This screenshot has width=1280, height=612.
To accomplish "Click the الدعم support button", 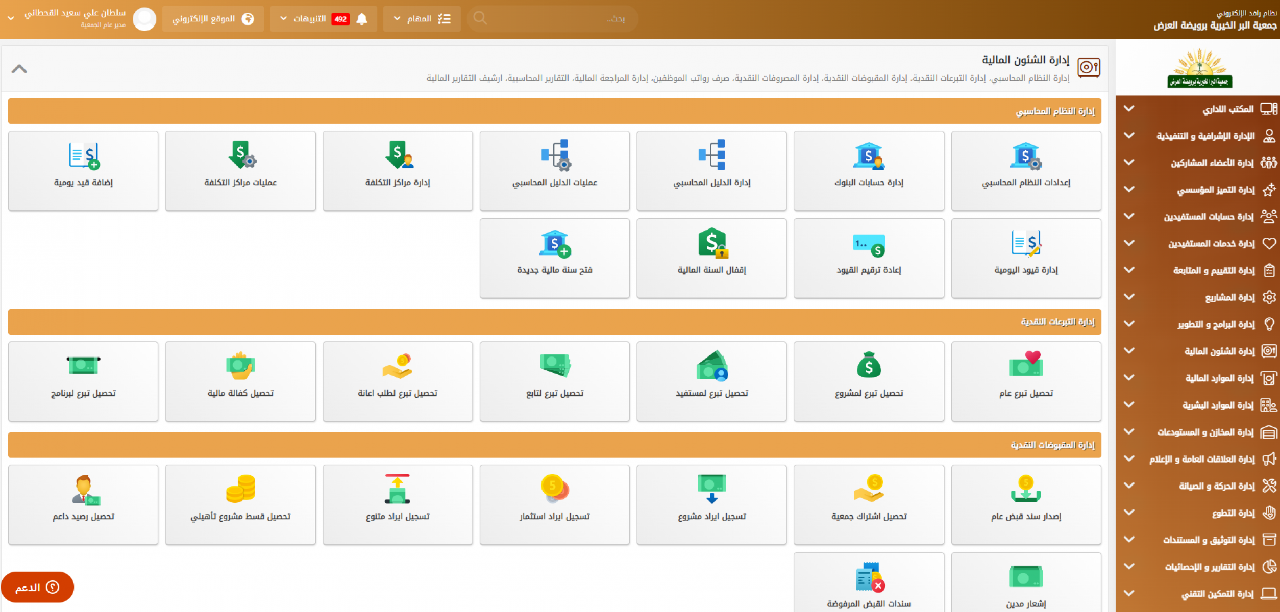I will coord(37,587).
